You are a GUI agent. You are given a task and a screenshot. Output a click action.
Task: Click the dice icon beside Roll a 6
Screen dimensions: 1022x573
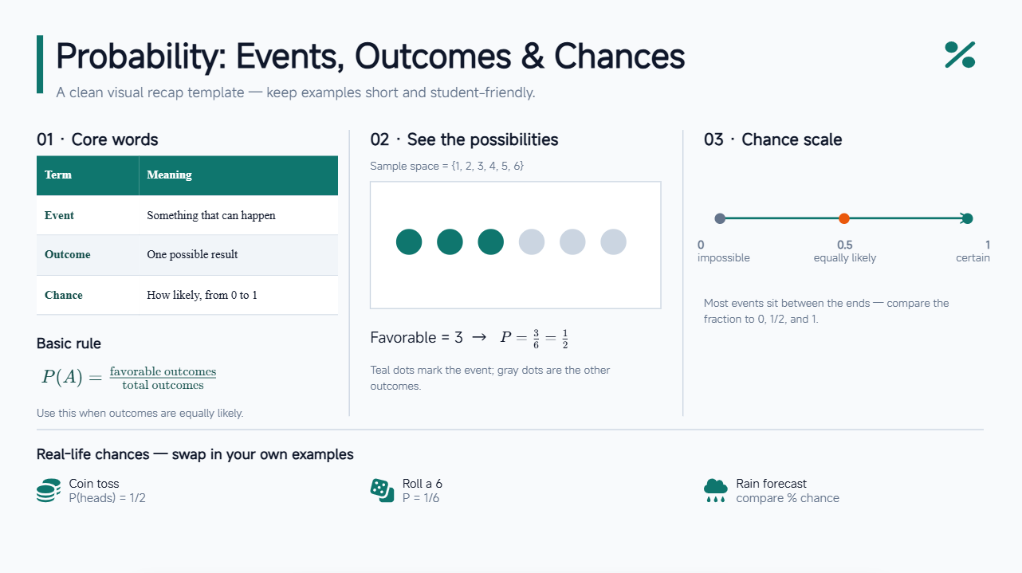click(382, 491)
